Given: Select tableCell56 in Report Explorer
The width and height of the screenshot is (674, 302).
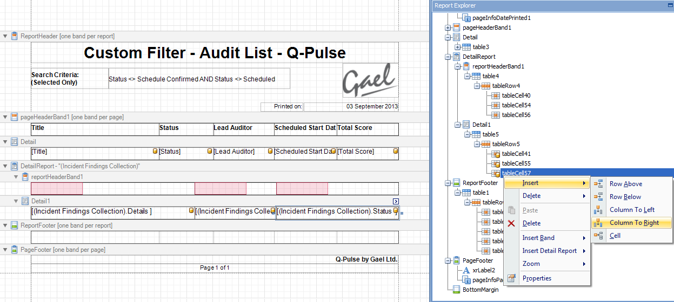Looking at the screenshot, I should [516, 115].
